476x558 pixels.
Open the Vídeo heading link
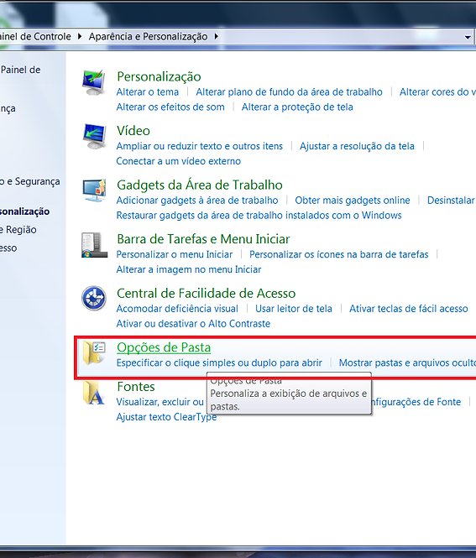pos(133,131)
